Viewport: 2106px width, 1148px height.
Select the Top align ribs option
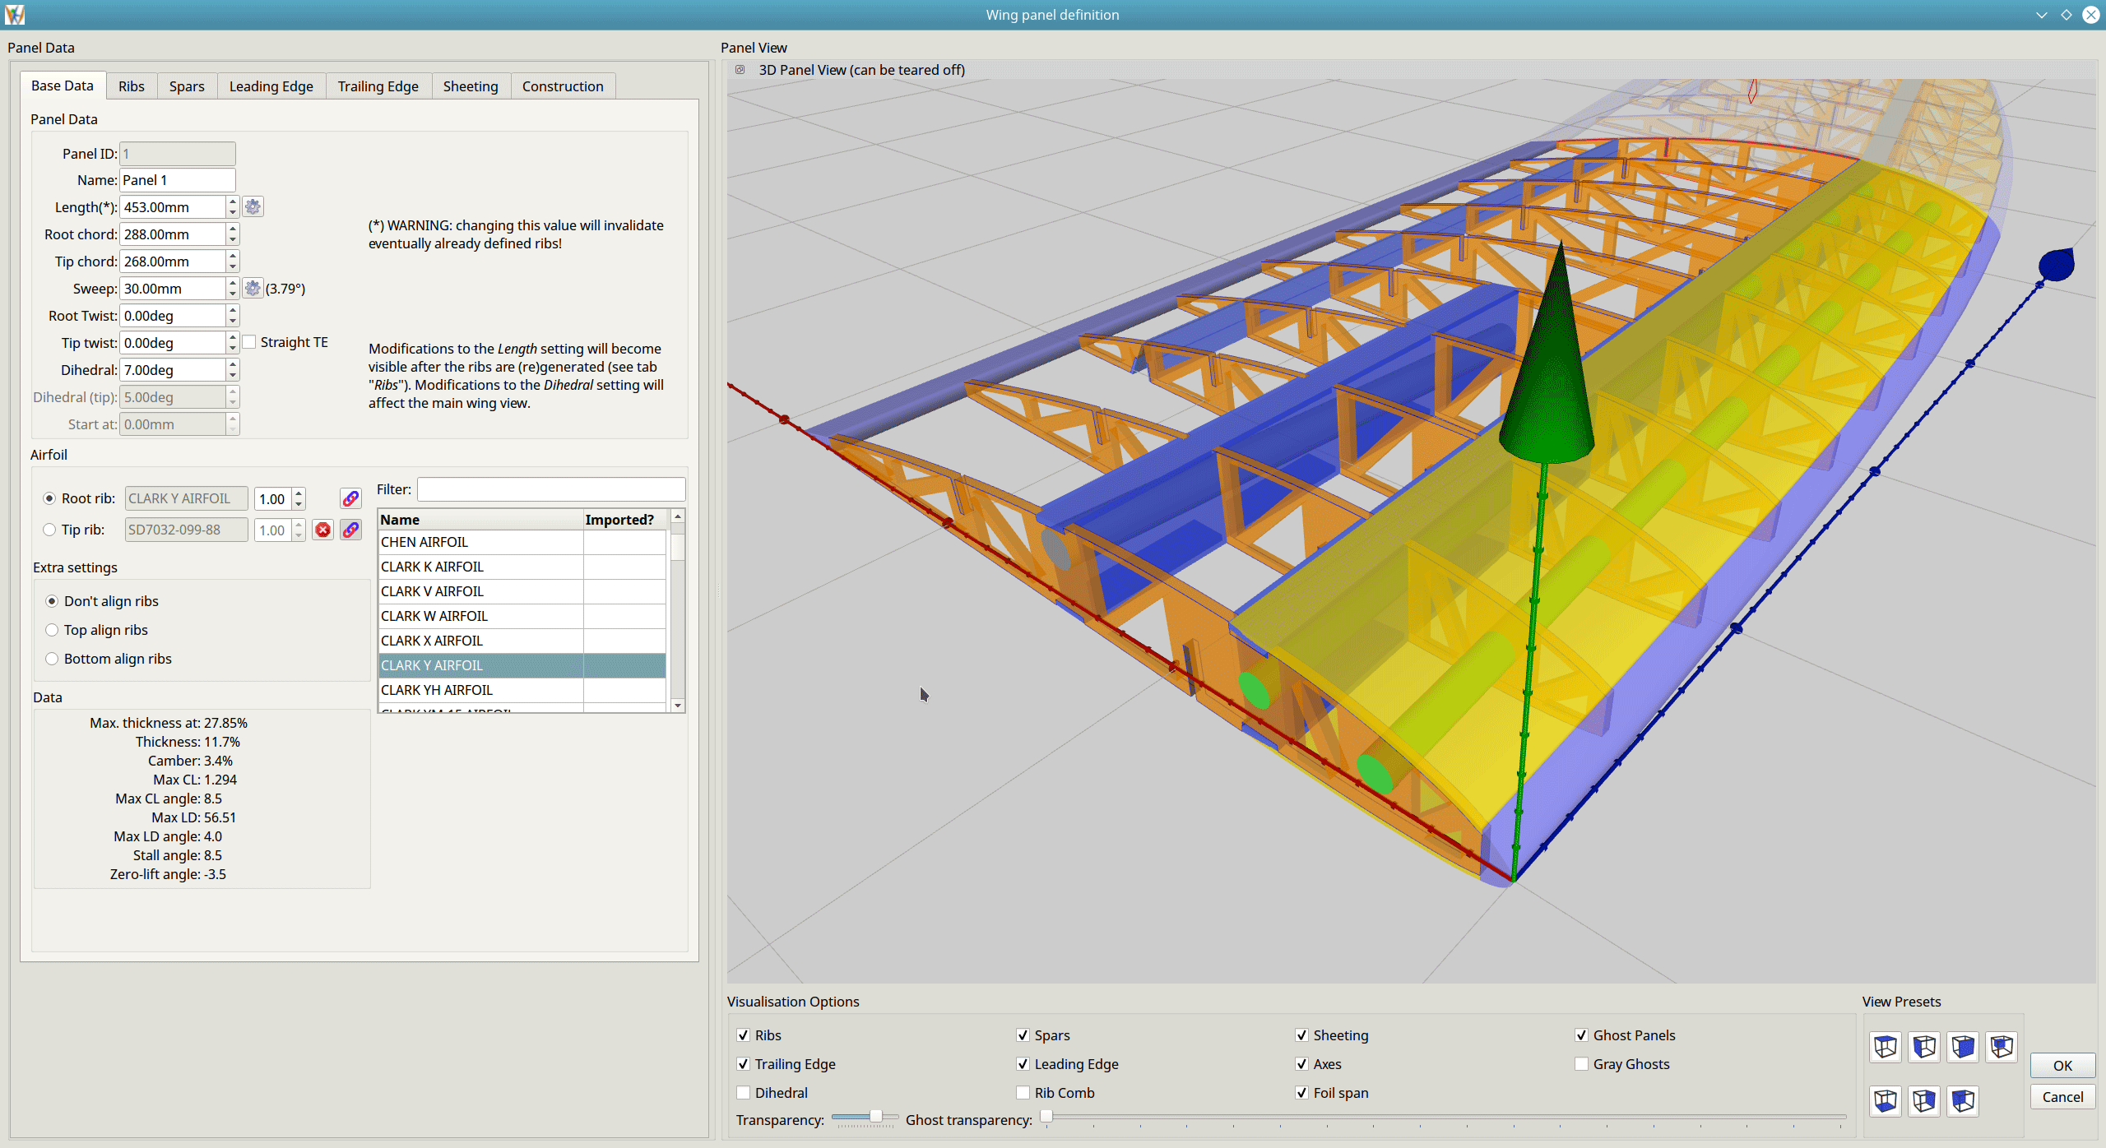pyautogui.click(x=52, y=630)
